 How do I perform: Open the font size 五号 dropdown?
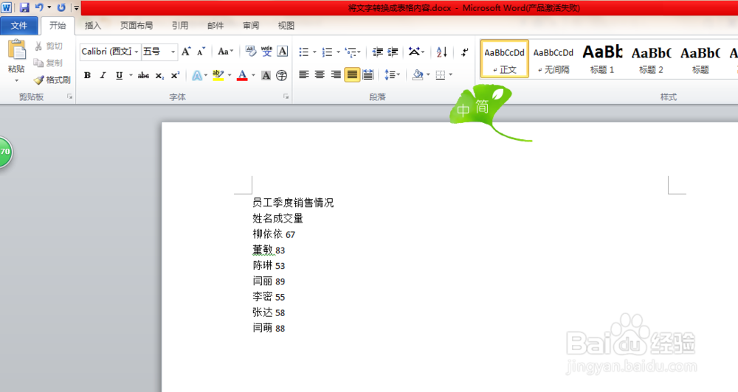(173, 52)
